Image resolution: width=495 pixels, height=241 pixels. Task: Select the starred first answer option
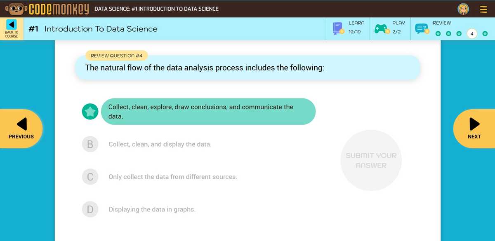pos(90,111)
